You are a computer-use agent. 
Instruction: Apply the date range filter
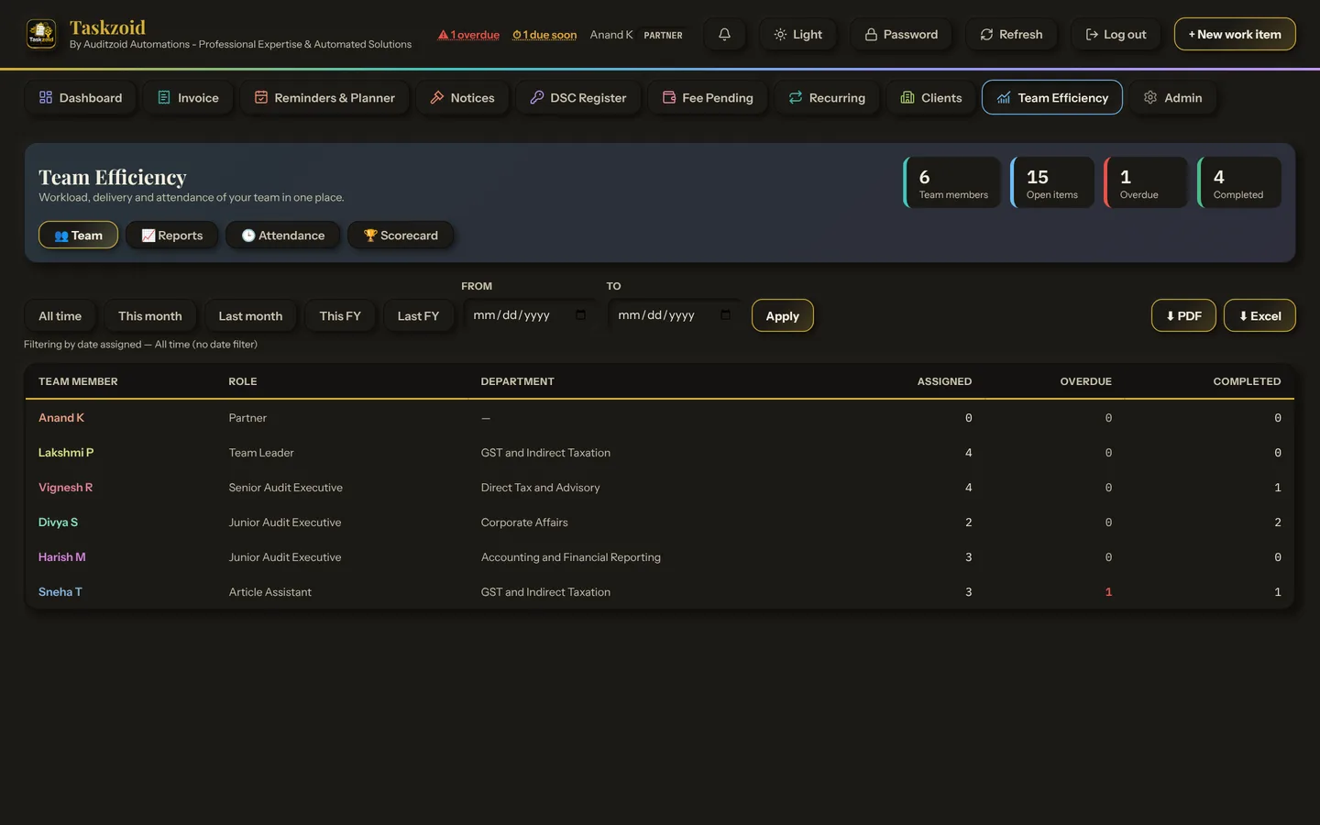782,315
